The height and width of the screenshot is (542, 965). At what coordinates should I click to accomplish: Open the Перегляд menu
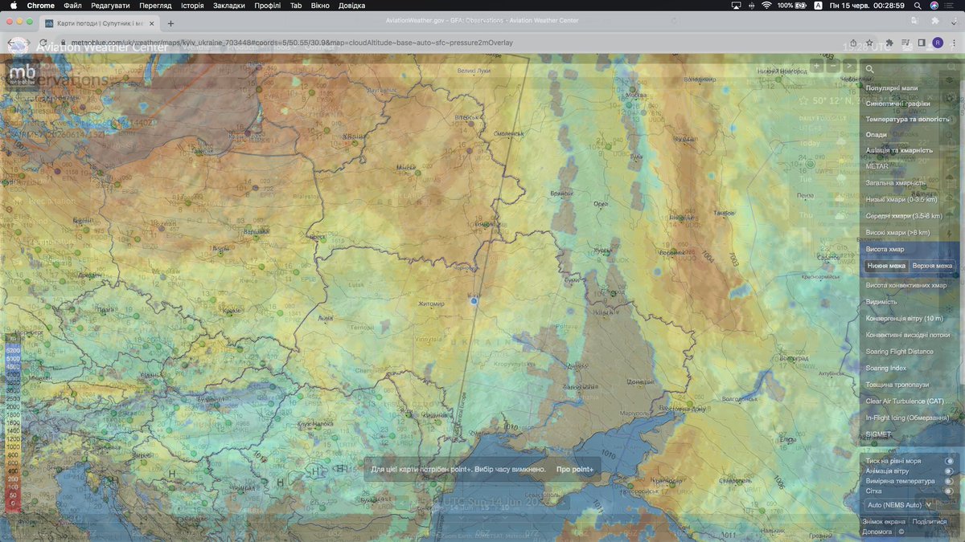(155, 6)
